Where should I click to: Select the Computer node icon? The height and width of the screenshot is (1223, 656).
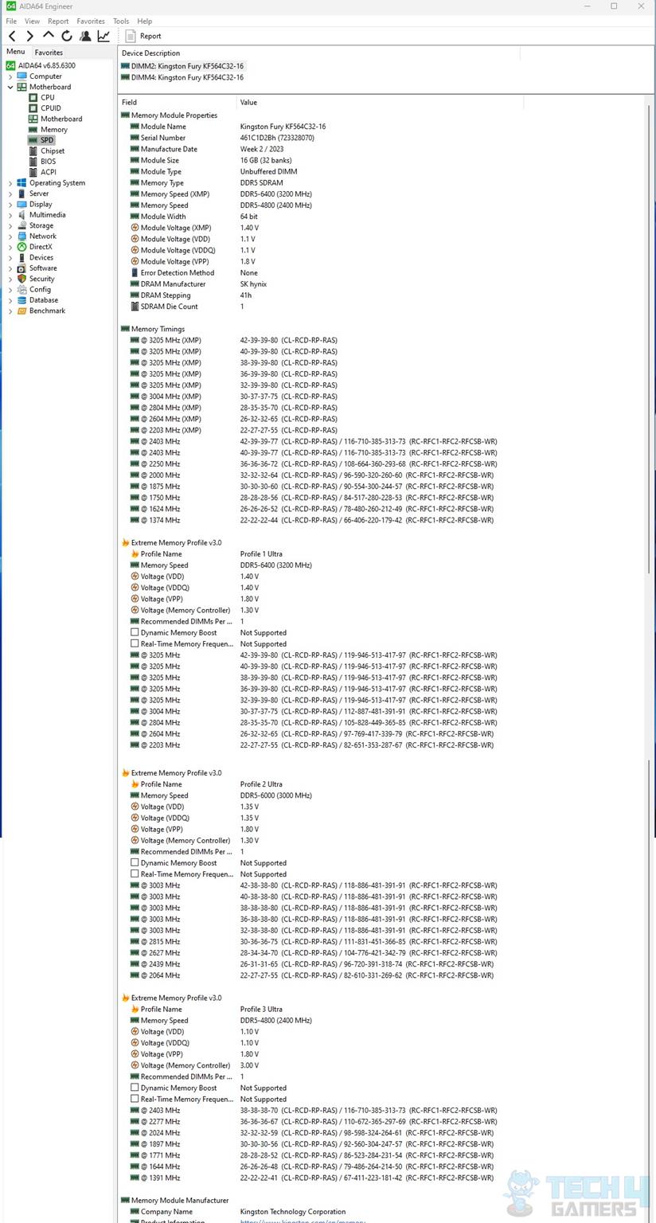coord(21,76)
